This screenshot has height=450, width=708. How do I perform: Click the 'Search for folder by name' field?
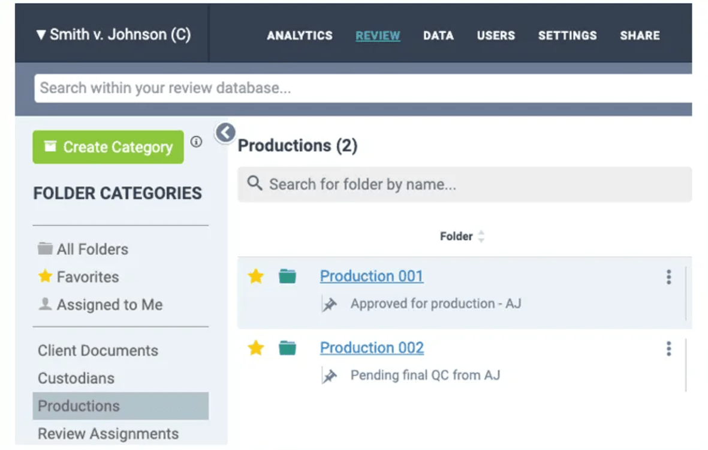[465, 184]
